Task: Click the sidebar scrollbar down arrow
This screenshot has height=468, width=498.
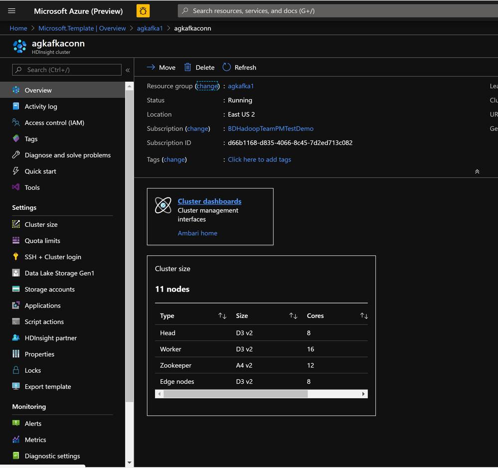Action: 129,463
